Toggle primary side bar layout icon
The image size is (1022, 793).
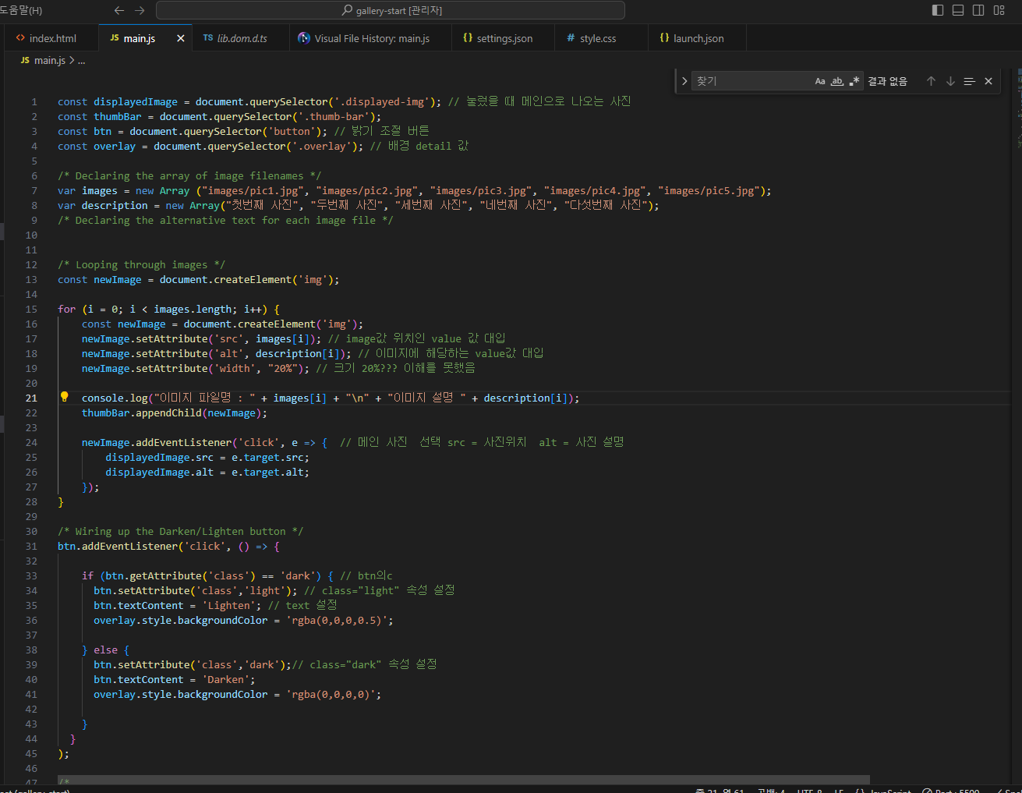coord(938,10)
